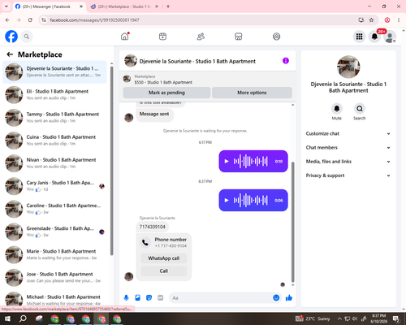The width and height of the screenshot is (406, 325).
Task: Open the emoji picker smiley icon
Action: pyautogui.click(x=276, y=298)
